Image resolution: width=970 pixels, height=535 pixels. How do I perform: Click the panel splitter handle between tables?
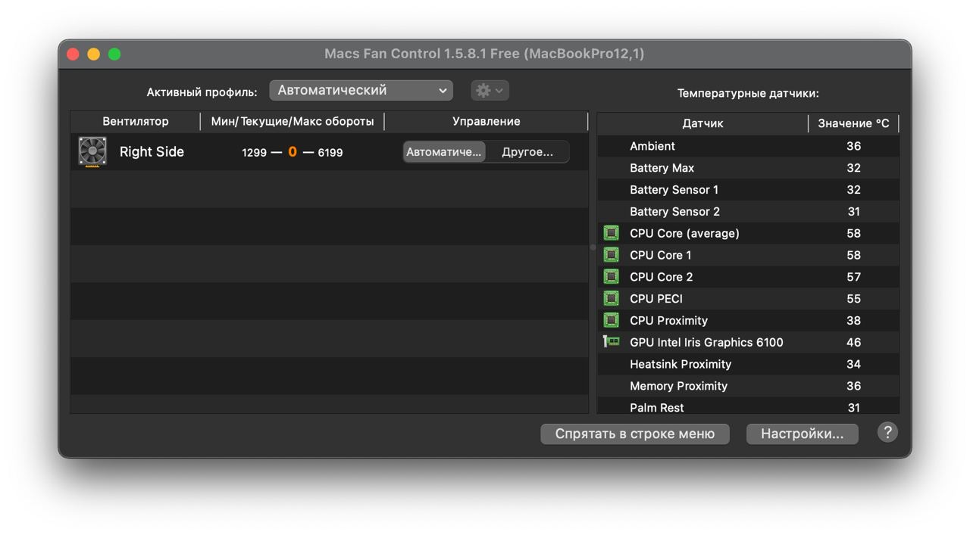coord(593,247)
